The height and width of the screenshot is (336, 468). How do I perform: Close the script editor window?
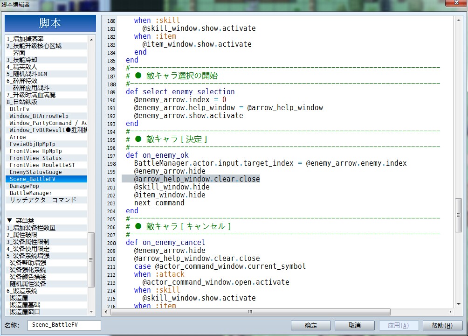pyautogui.click(x=456, y=3)
